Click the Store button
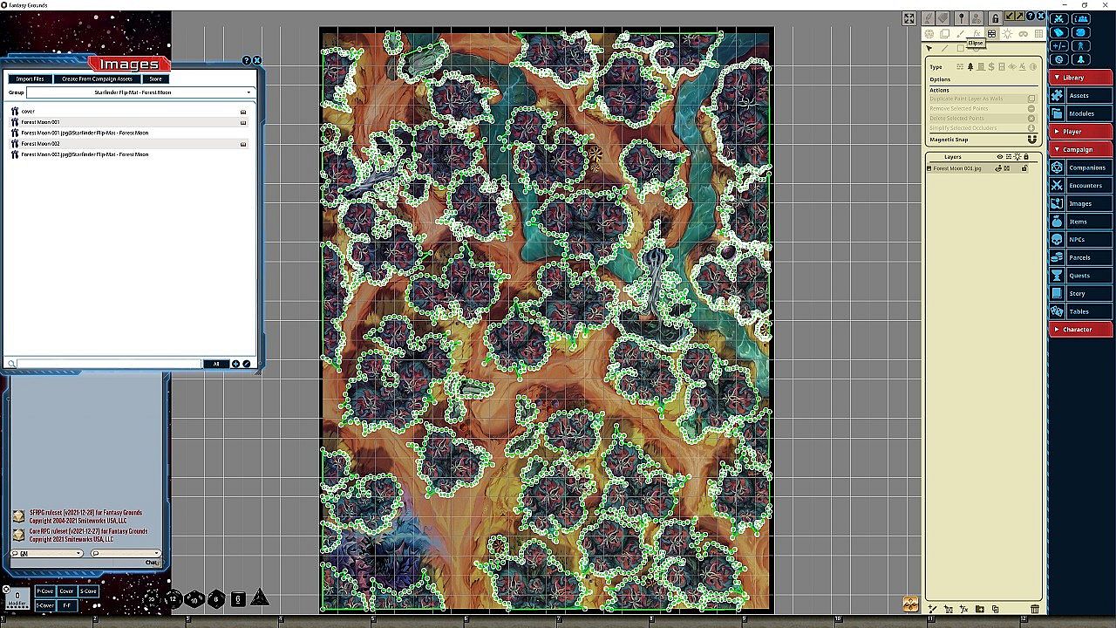 coord(155,79)
